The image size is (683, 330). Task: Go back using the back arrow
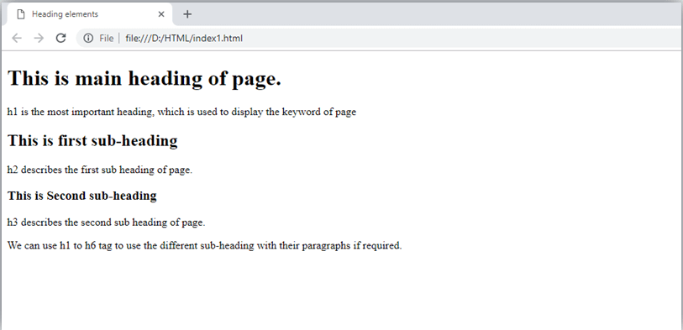tap(17, 39)
